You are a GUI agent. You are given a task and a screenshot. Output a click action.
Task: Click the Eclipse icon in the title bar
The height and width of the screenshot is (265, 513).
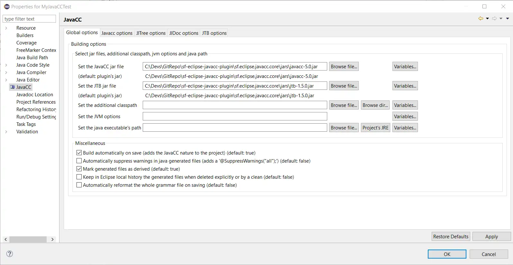coord(7,7)
